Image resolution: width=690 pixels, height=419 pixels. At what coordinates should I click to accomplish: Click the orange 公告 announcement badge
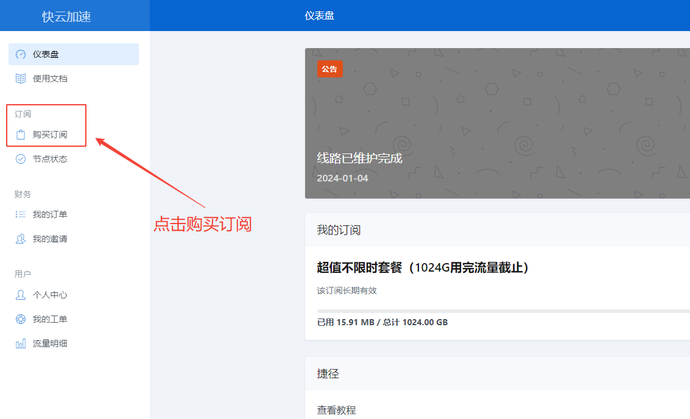pyautogui.click(x=330, y=69)
